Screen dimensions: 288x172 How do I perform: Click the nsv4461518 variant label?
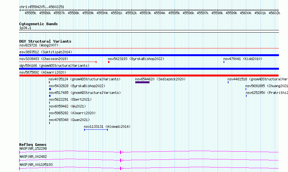[x=258, y=79]
